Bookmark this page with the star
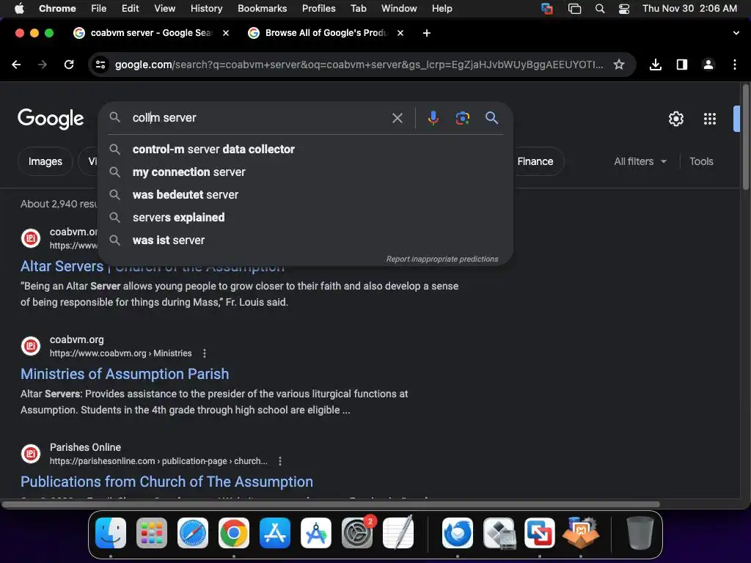Screen dimensions: 751x563 pyautogui.click(x=619, y=65)
